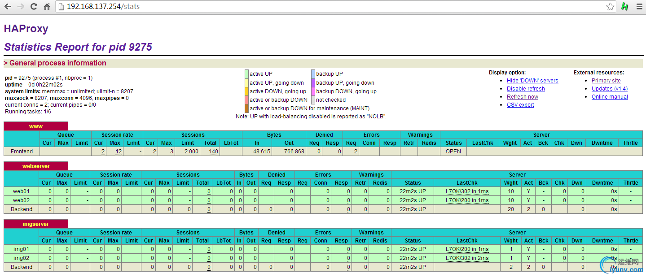The height and width of the screenshot is (277, 646).
Task: Click the 2 000 session limit value
Action: (191, 151)
